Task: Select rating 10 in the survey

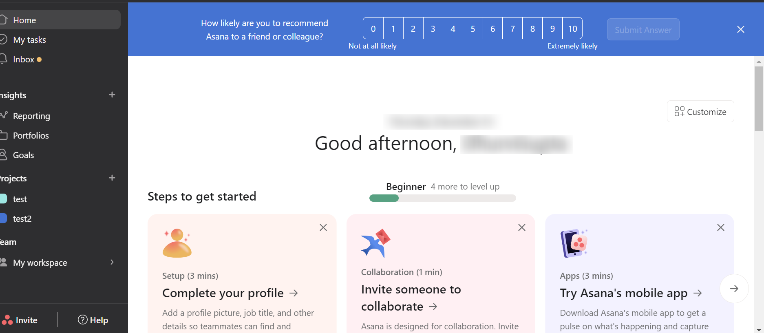Action: 572,29
